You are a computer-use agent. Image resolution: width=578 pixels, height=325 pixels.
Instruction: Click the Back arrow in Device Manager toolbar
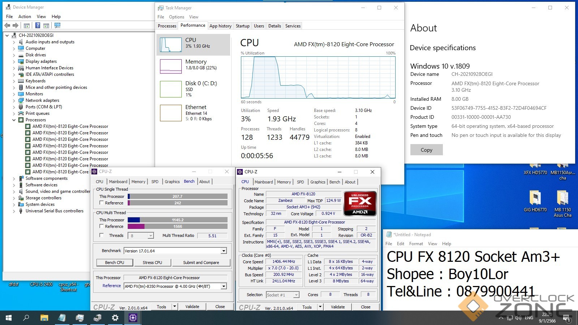point(7,25)
